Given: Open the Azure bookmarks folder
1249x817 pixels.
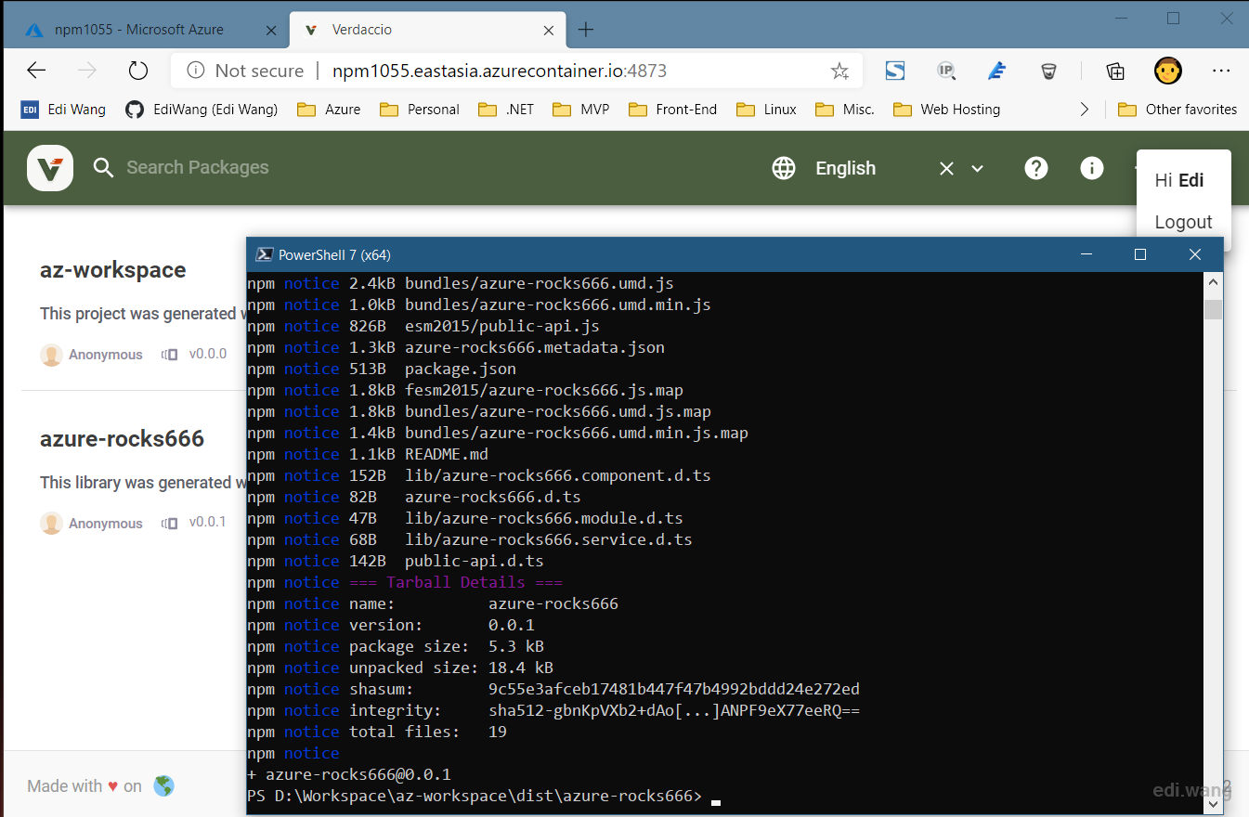Looking at the screenshot, I should 329,110.
